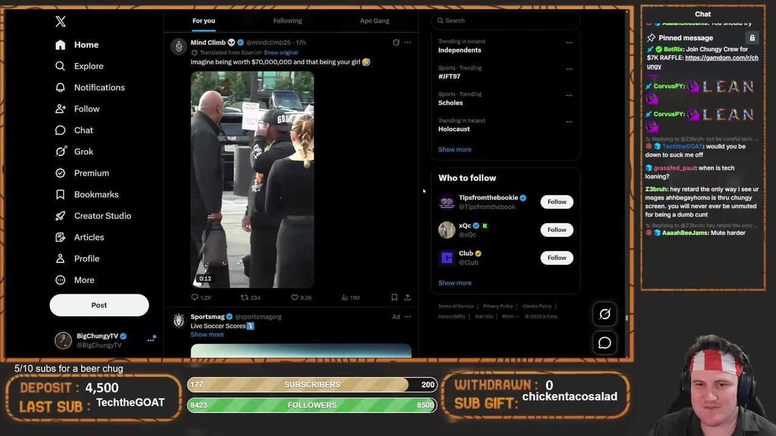This screenshot has width=776, height=436.
Task: Click the X logo icon
Action: [x=61, y=22]
